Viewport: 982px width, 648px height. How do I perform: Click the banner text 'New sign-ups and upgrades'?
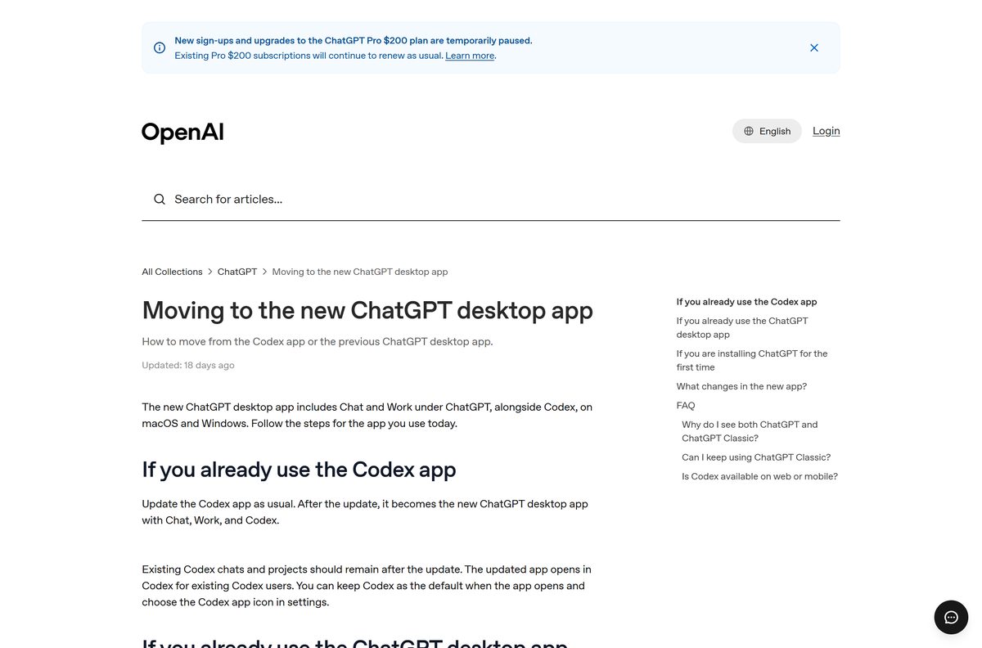(354, 40)
